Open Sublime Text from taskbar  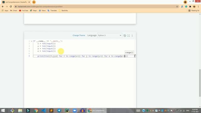[x=52, y=110]
